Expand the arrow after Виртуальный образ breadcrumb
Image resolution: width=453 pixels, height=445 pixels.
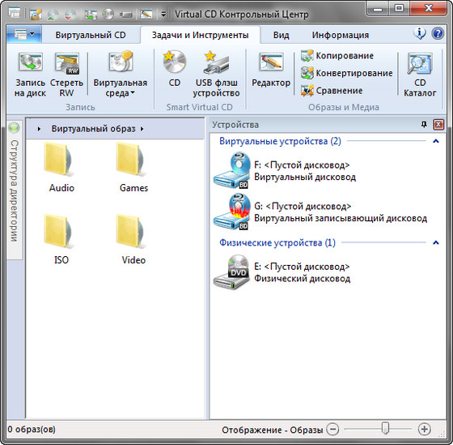point(142,129)
